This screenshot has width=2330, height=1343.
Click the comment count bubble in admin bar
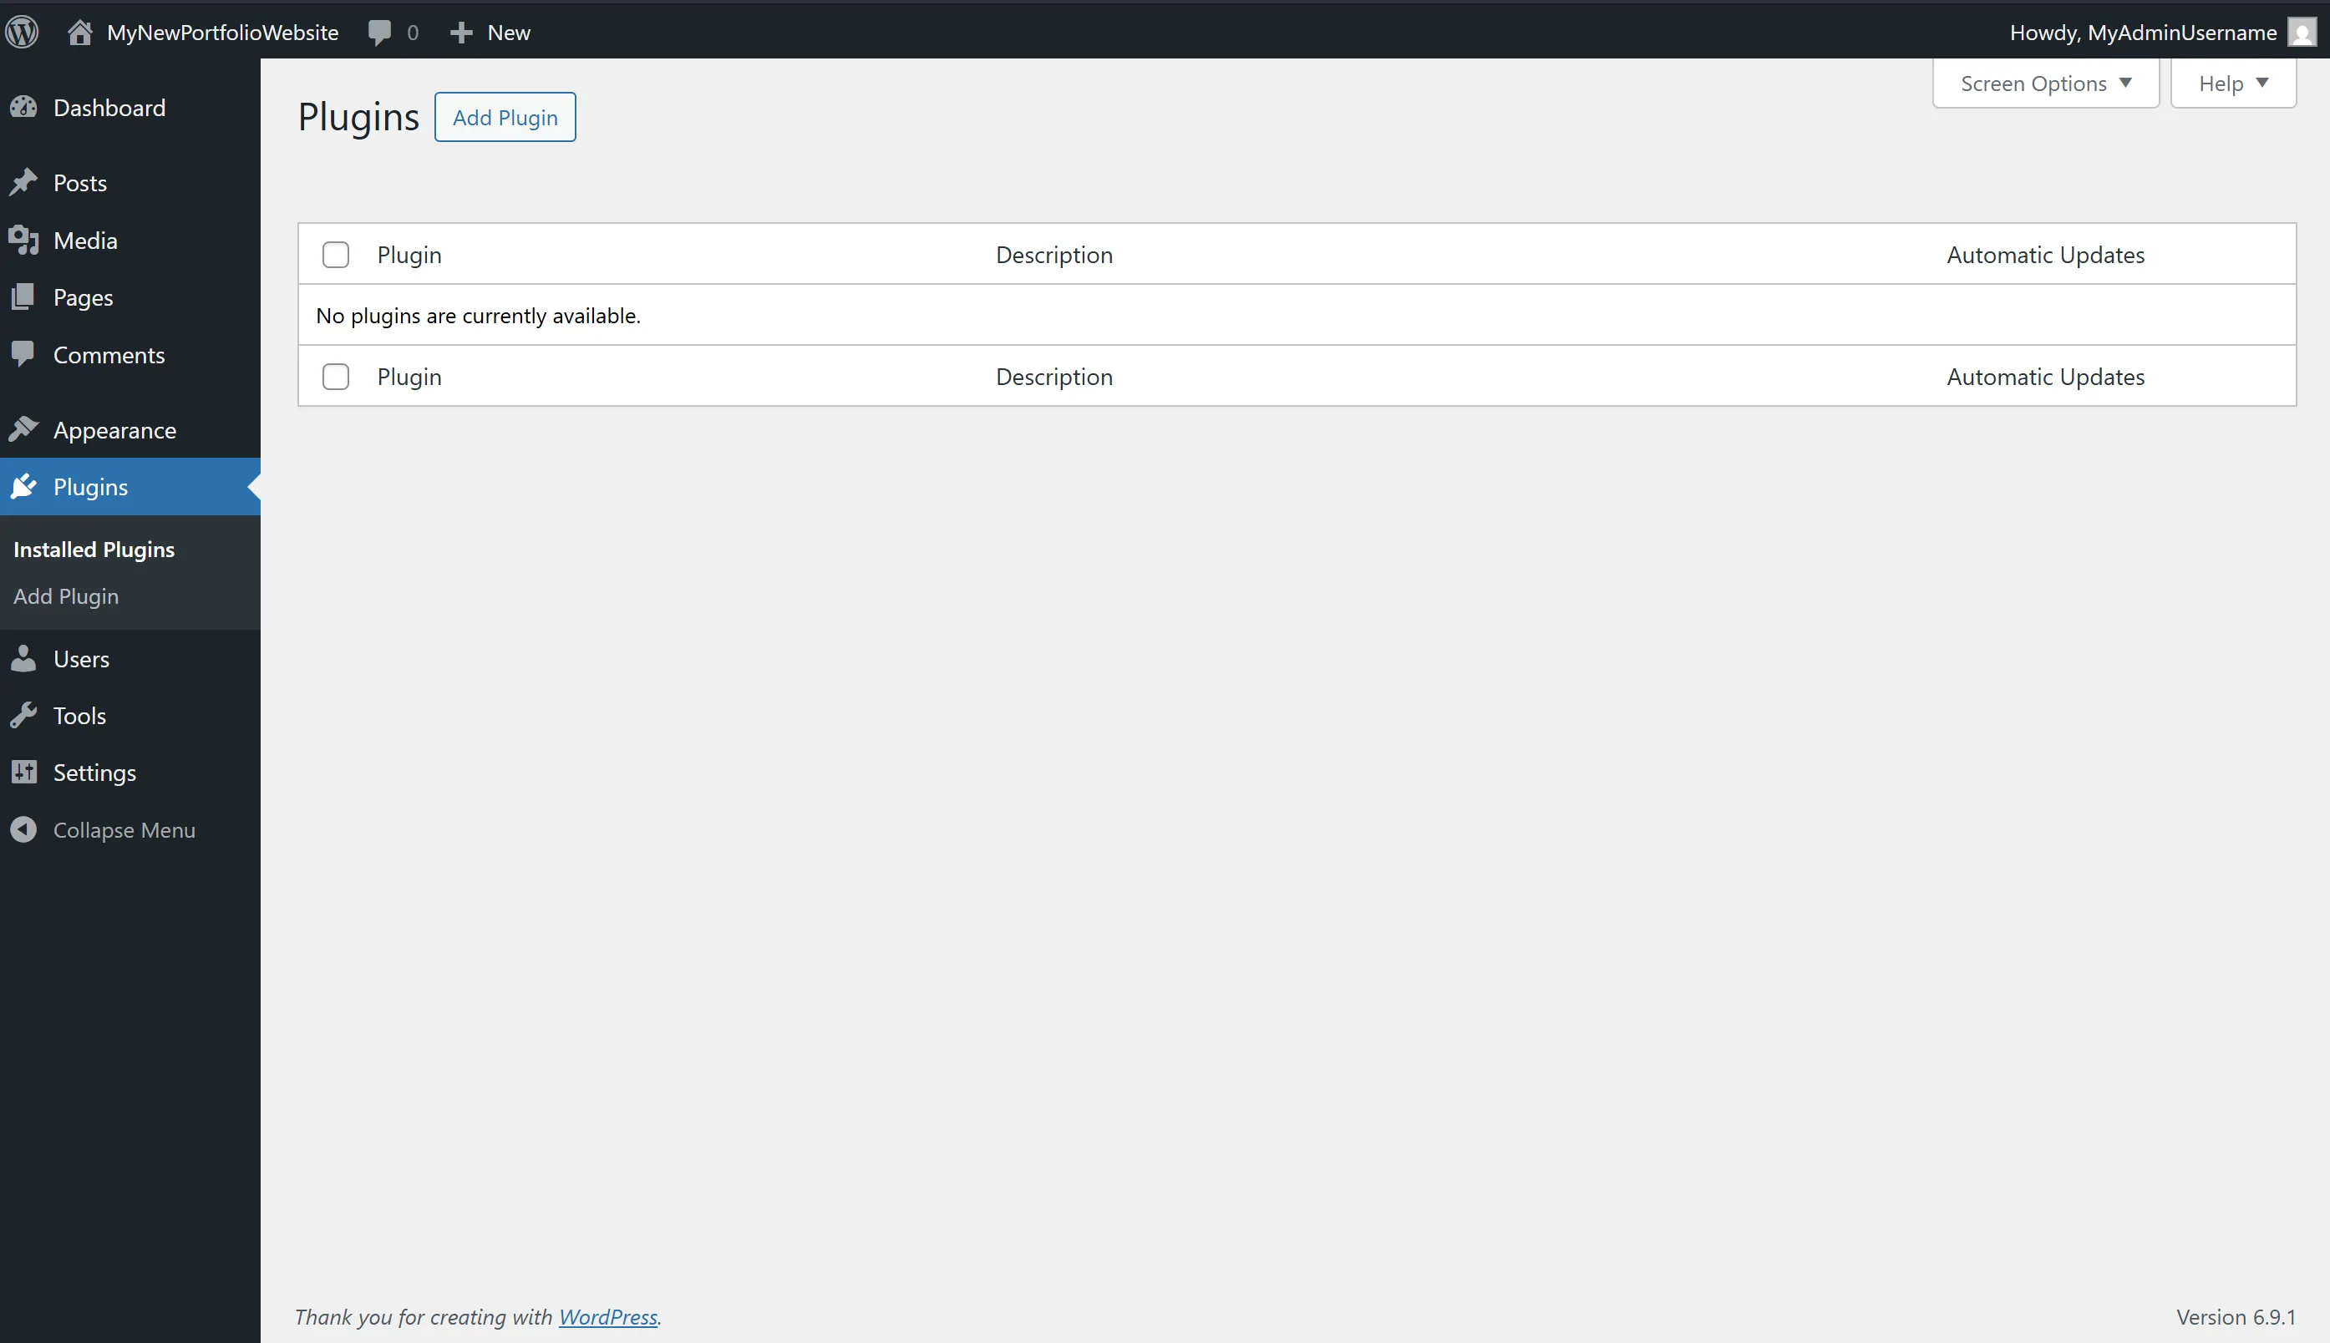pos(391,33)
